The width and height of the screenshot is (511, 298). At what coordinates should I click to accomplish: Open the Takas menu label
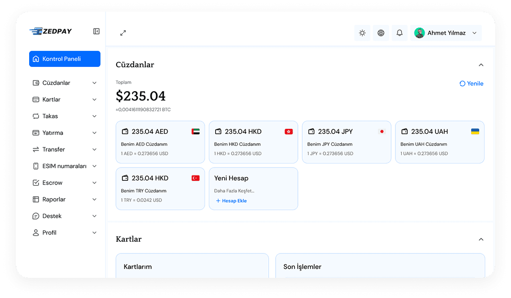[x=50, y=116]
